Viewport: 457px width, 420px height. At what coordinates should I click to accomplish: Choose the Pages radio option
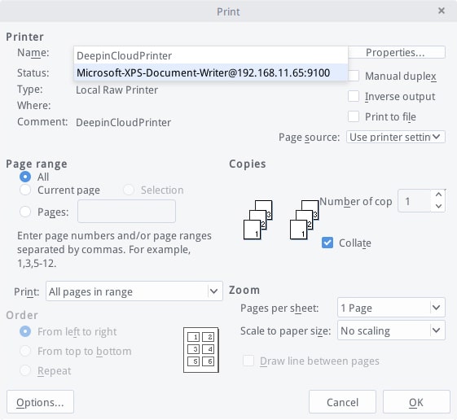click(x=25, y=212)
